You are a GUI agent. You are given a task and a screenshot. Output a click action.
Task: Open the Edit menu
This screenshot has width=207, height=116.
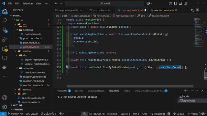[17, 4]
